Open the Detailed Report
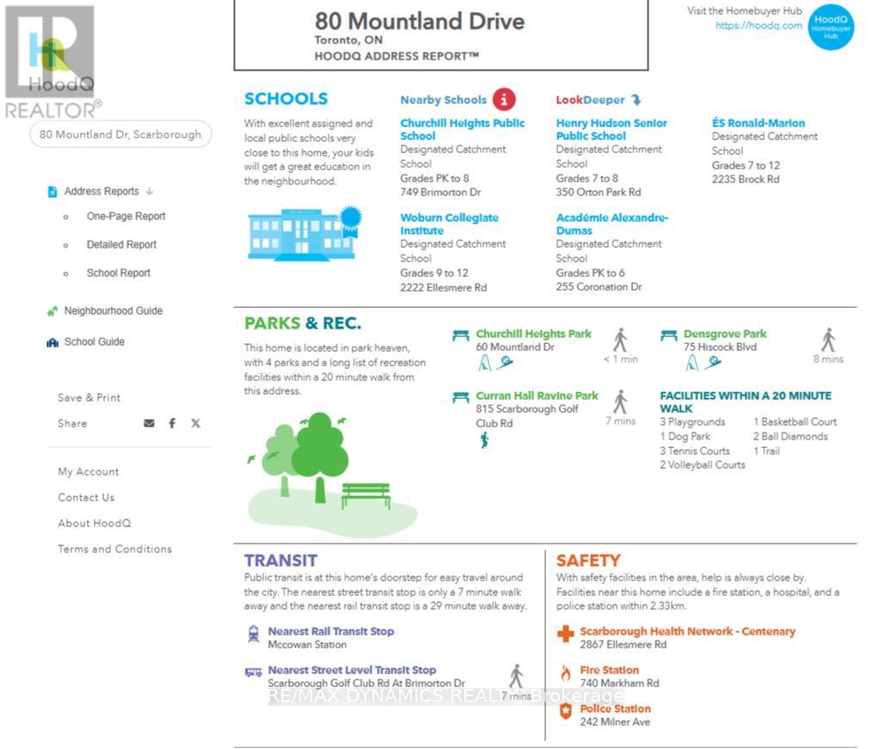 coord(121,245)
